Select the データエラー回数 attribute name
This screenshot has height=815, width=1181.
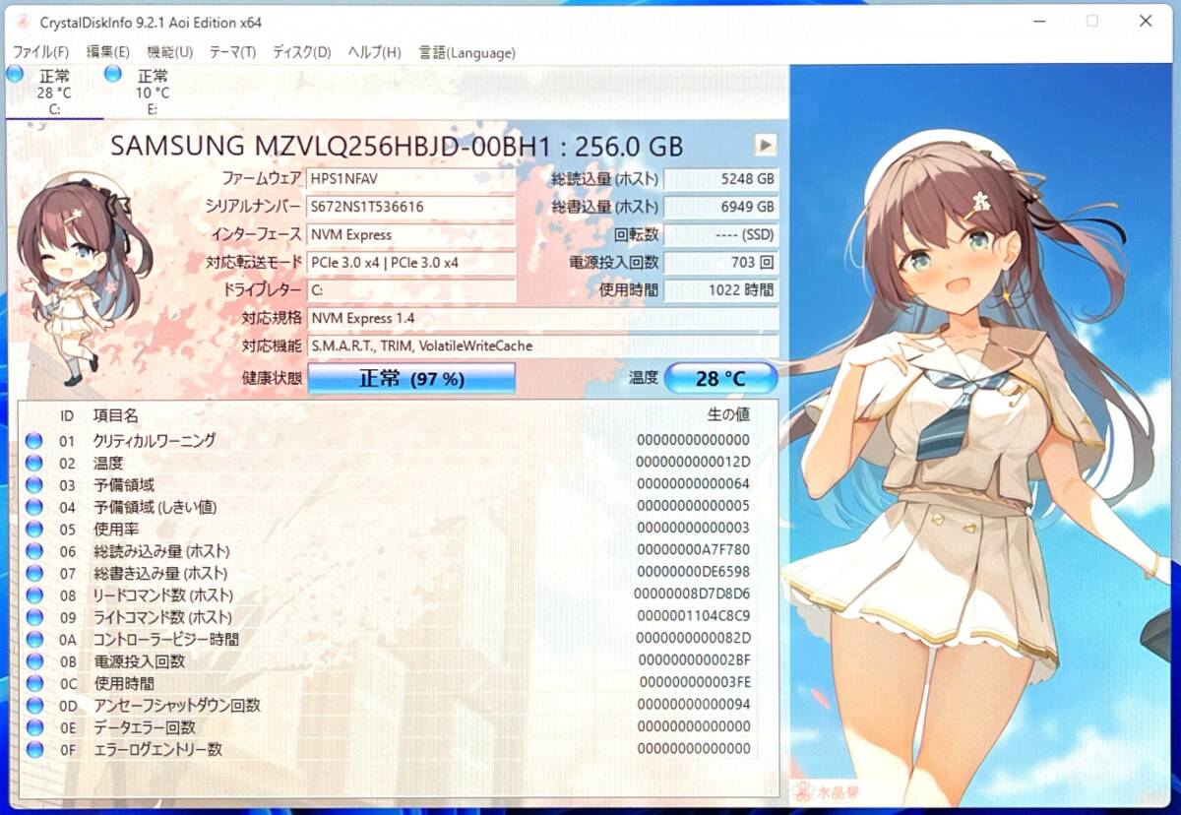[x=145, y=727]
